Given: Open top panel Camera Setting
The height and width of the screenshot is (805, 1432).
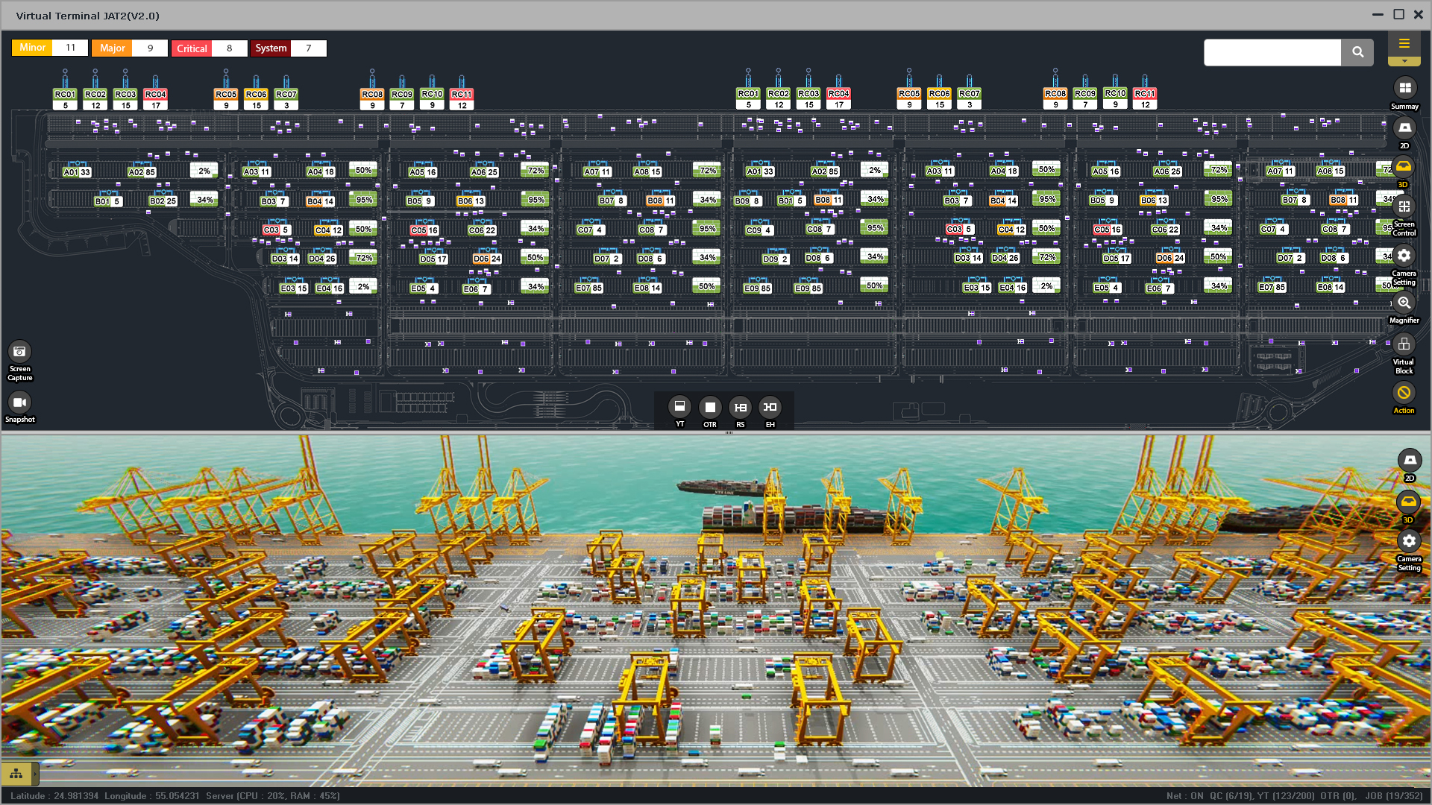Looking at the screenshot, I should (1404, 256).
